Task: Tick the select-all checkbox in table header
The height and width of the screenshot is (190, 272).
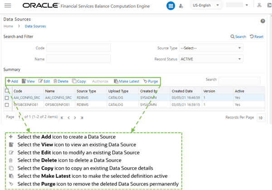Action: [x=7, y=90]
